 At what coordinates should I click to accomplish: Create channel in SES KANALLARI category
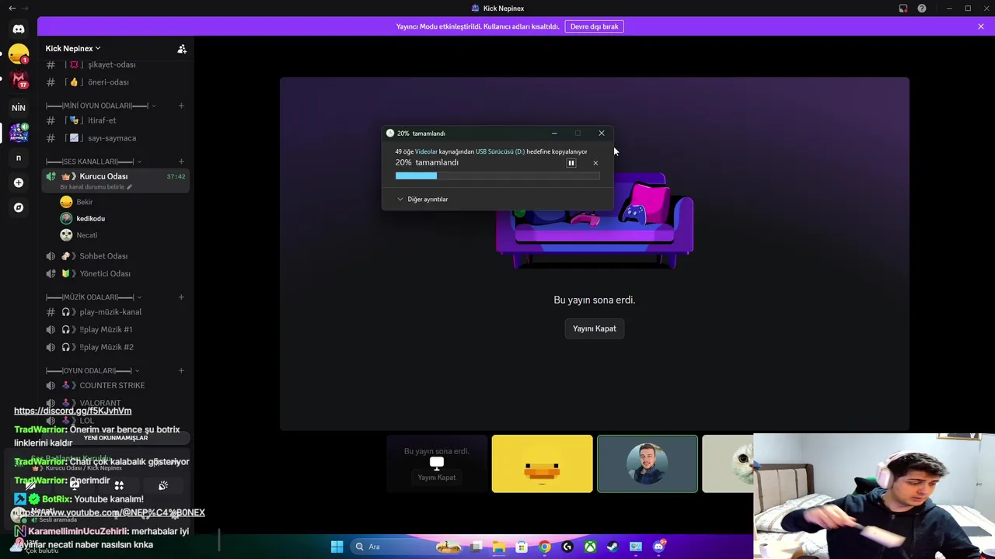click(181, 161)
